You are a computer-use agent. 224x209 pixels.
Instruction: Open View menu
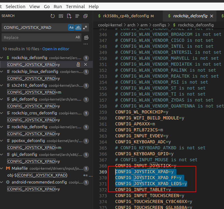click(x=35, y=7)
